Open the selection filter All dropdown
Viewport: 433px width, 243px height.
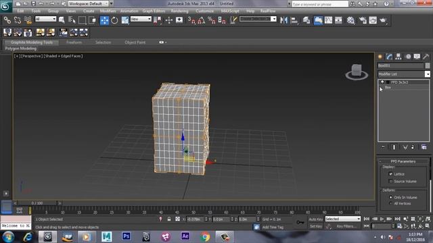pos(45,19)
